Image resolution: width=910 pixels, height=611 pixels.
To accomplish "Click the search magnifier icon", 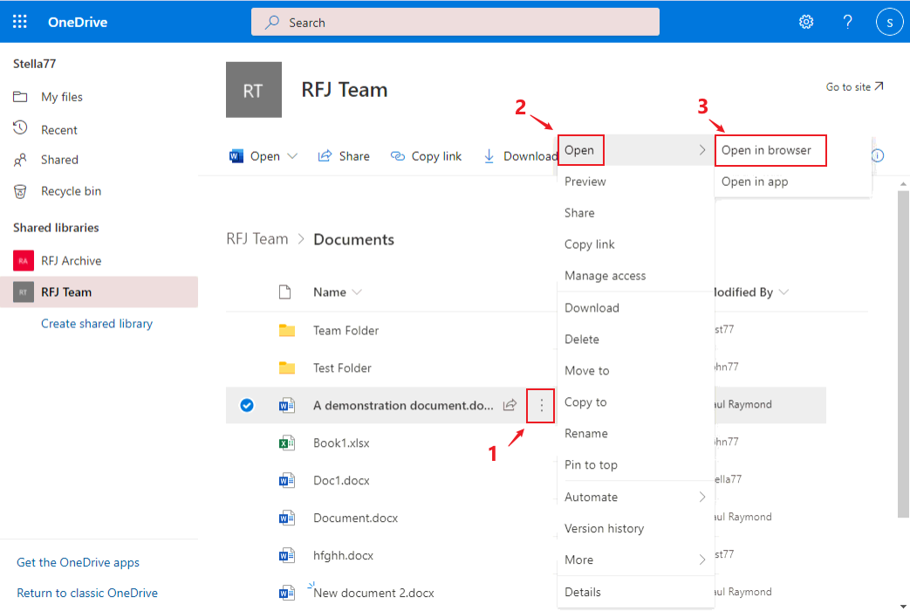I will pyautogui.click(x=271, y=22).
